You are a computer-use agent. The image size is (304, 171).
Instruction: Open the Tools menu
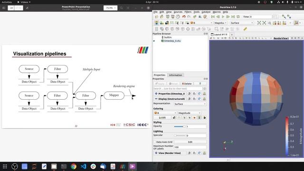pos(196,12)
